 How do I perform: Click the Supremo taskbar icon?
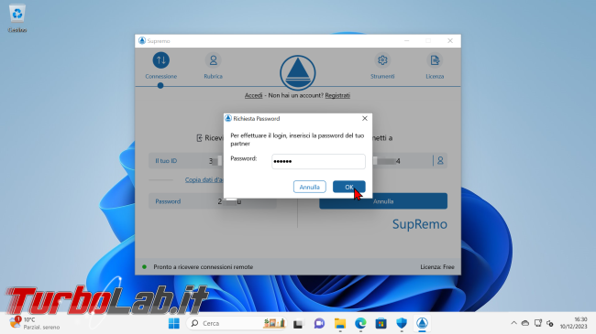tap(422, 323)
